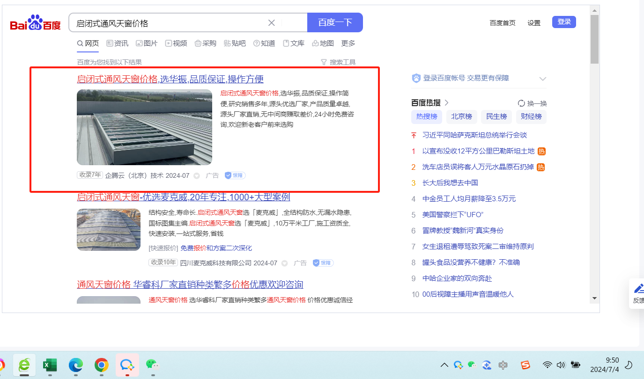The height and width of the screenshot is (379, 644).
Task: Open hot search 00后视障主播用声音温暖他人
Action: click(x=468, y=294)
